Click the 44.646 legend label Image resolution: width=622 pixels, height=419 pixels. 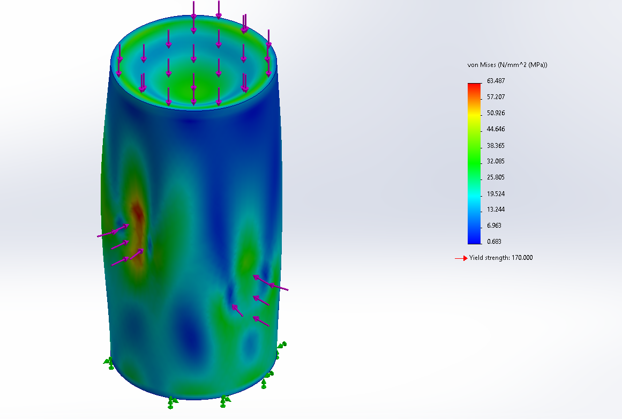(496, 129)
